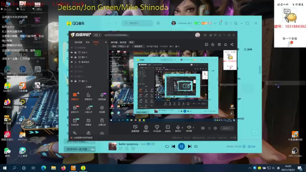
Task: Toggle 扬声器 speaker in streaming app
Action: 189,128
